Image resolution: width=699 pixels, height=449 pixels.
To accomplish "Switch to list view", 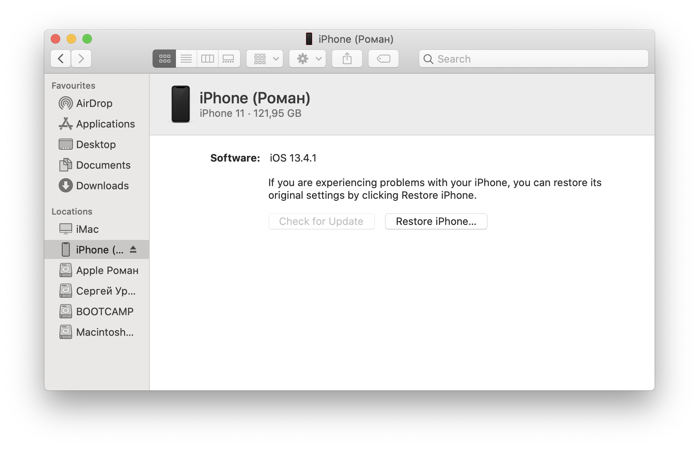I will pos(186,59).
